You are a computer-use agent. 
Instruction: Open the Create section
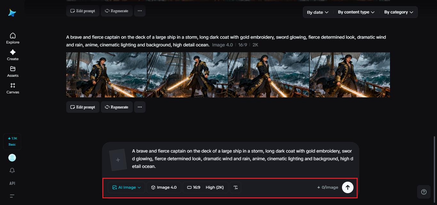tap(12, 55)
